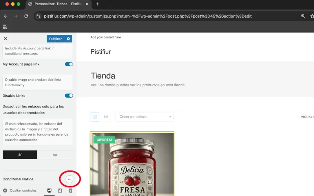The image size is (314, 196).
Task: Select the No option
Action: click(x=55, y=154)
